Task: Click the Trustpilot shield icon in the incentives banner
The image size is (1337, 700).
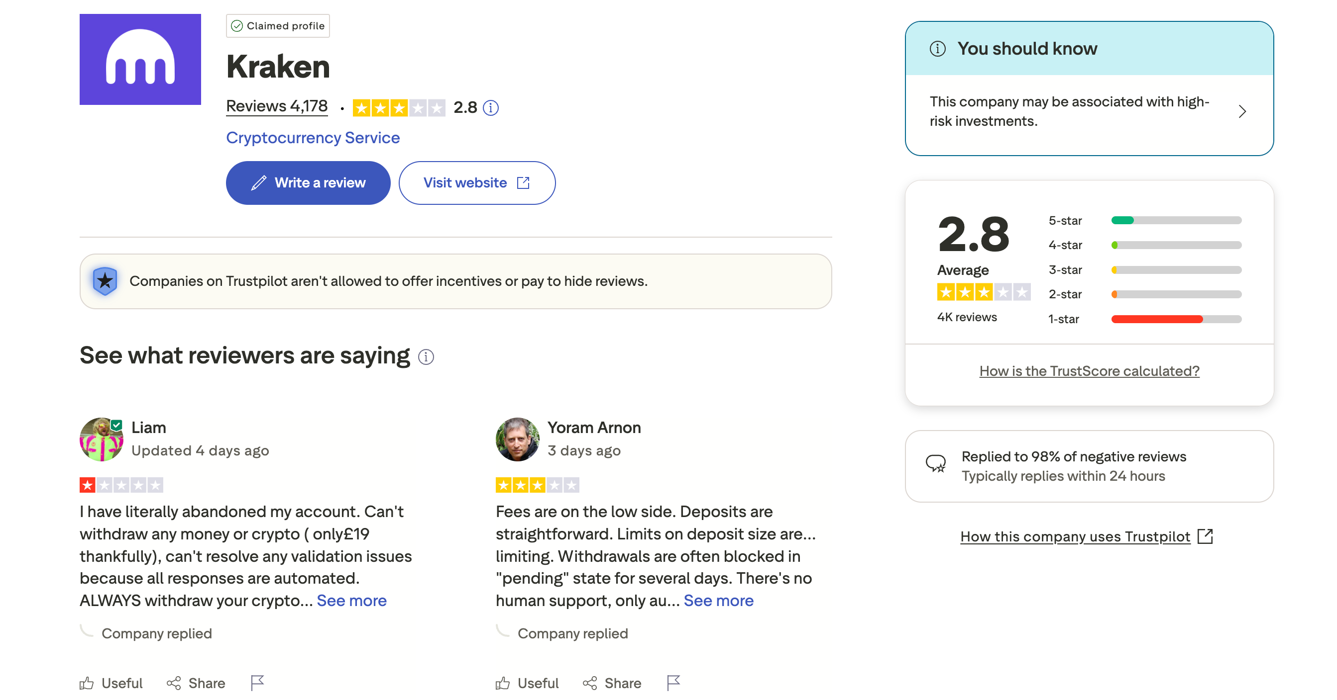Action: pyautogui.click(x=106, y=281)
